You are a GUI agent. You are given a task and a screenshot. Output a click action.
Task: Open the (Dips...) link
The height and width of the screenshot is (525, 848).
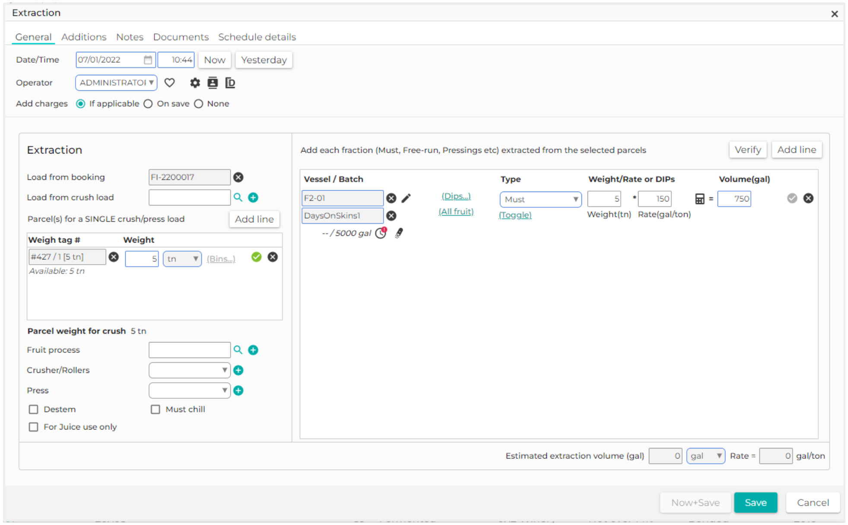456,196
